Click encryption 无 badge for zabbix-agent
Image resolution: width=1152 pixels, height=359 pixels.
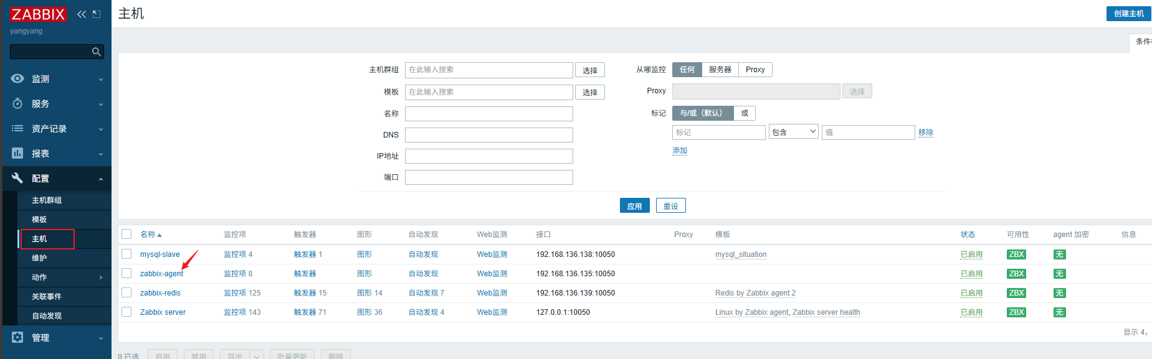[1059, 274]
